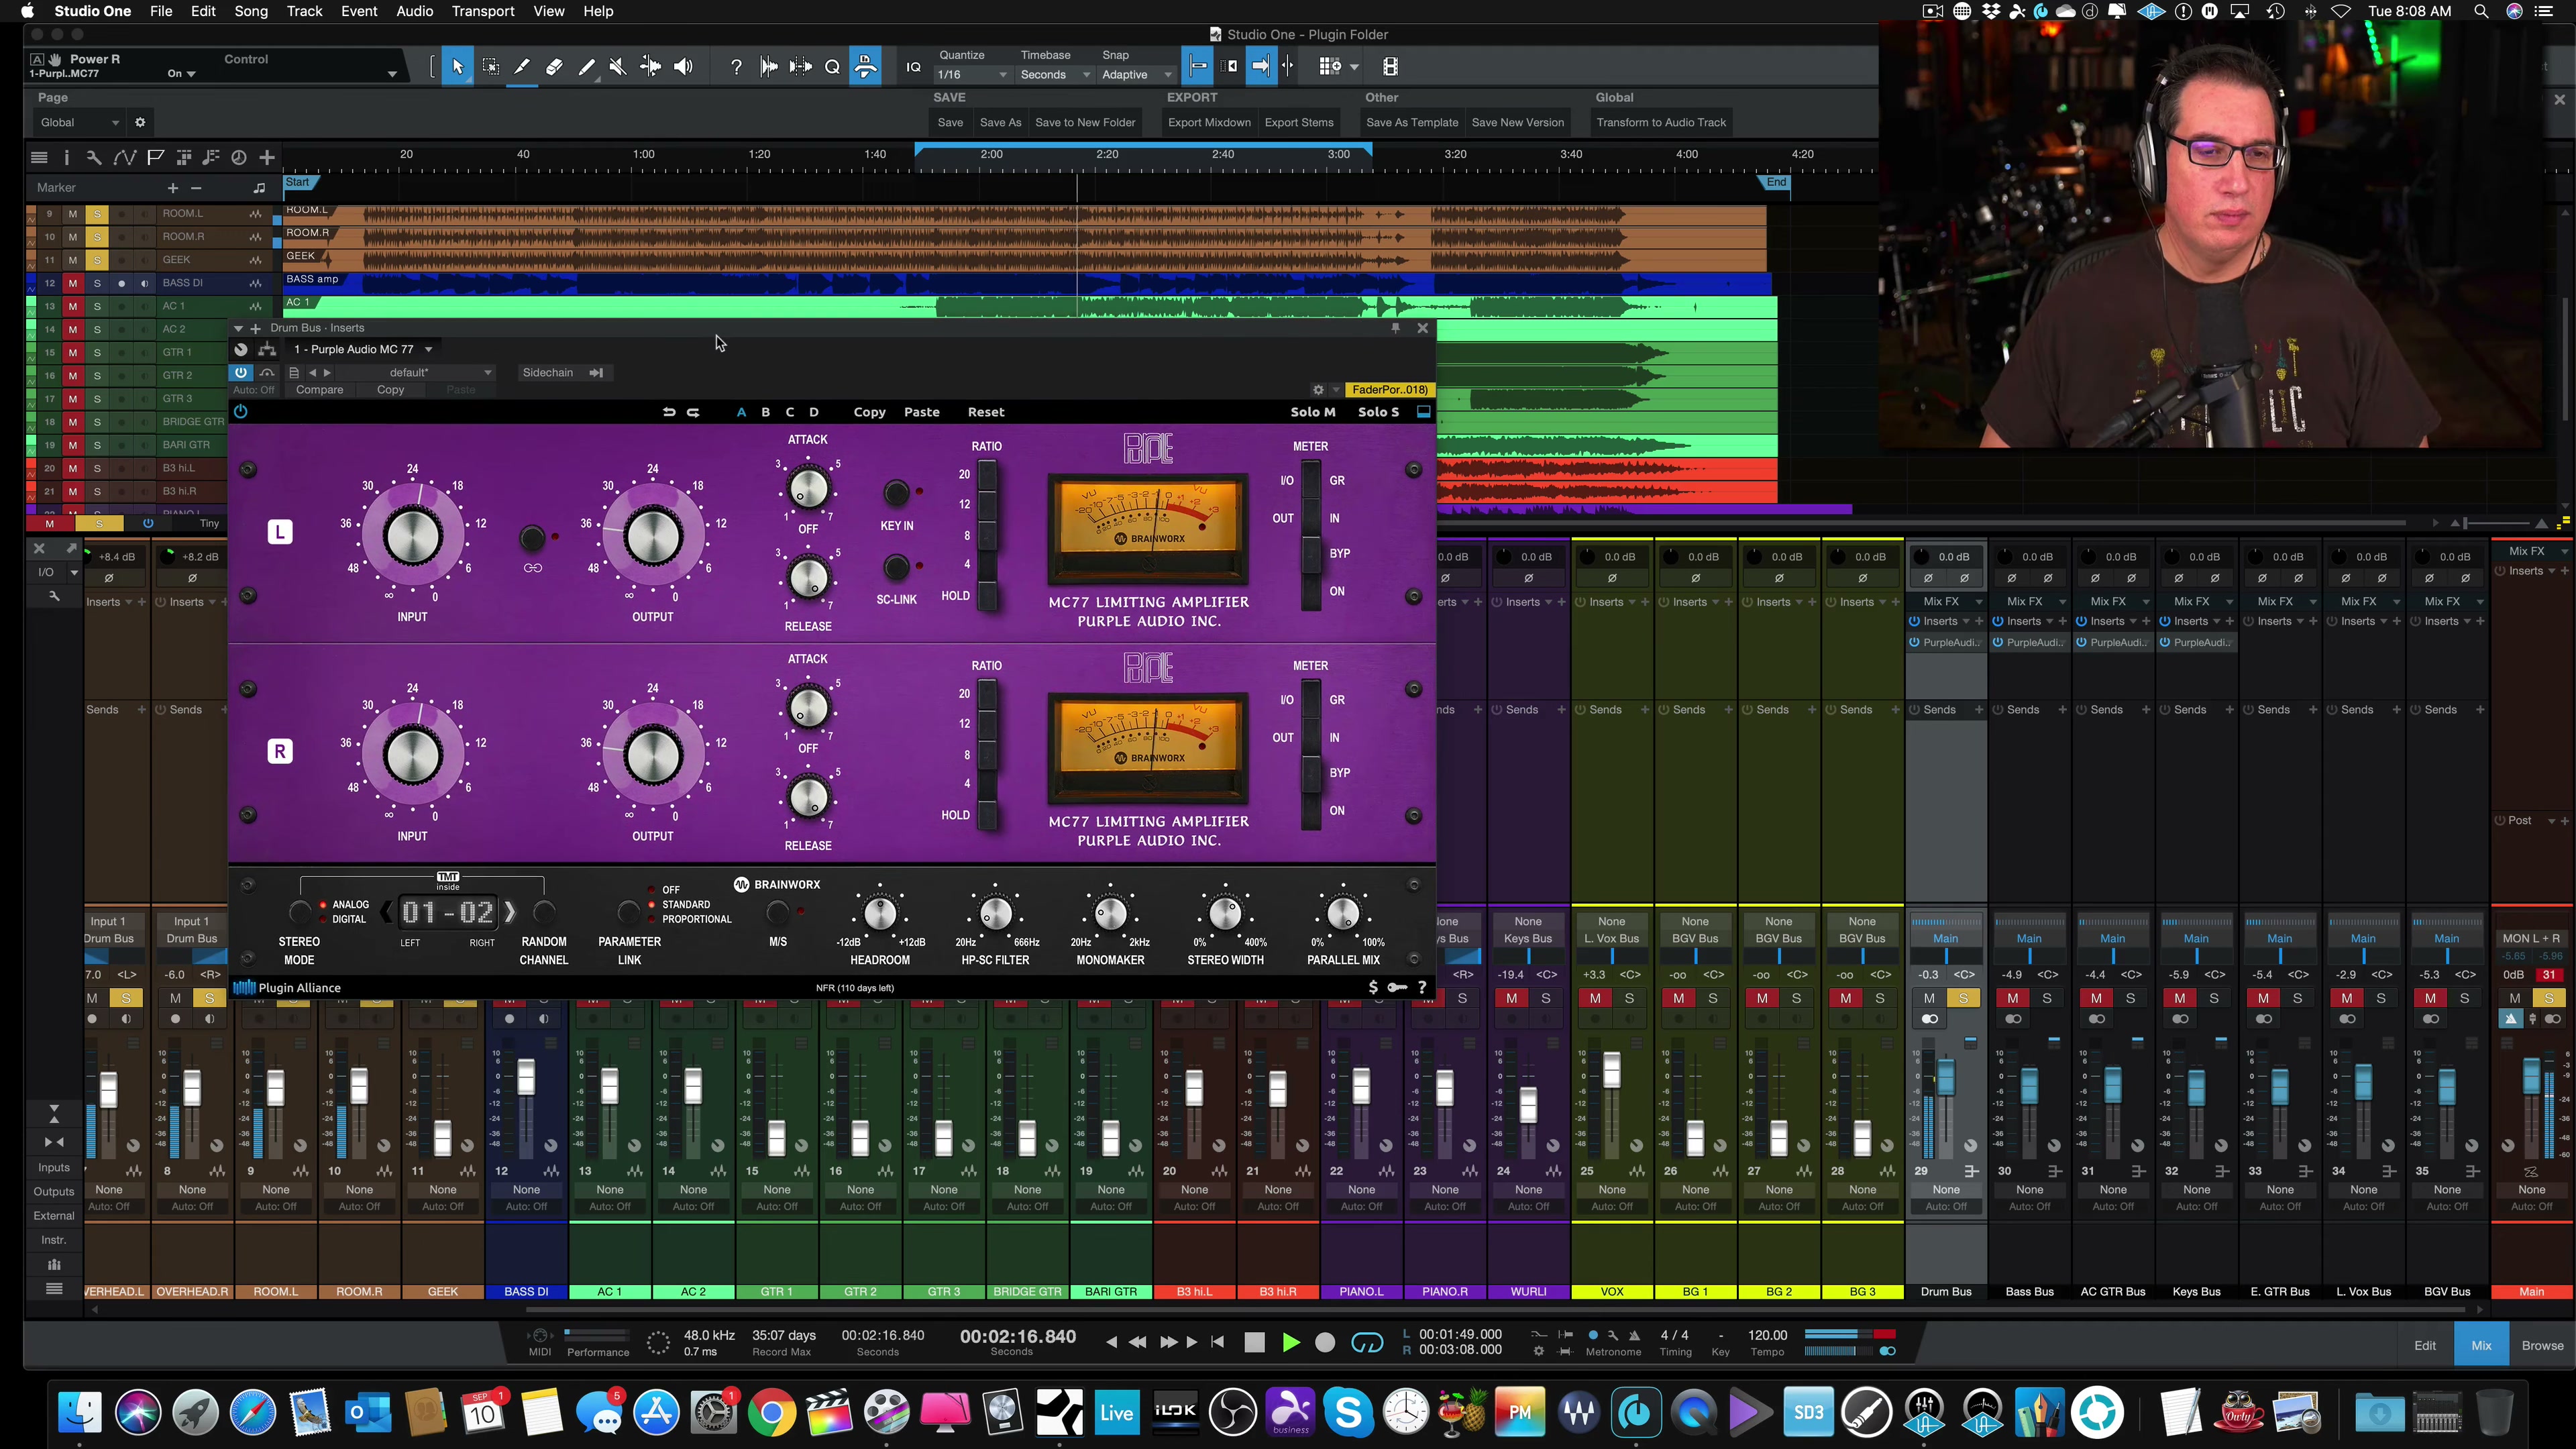
Task: Select the Eraser tool
Action: pyautogui.click(x=554, y=67)
